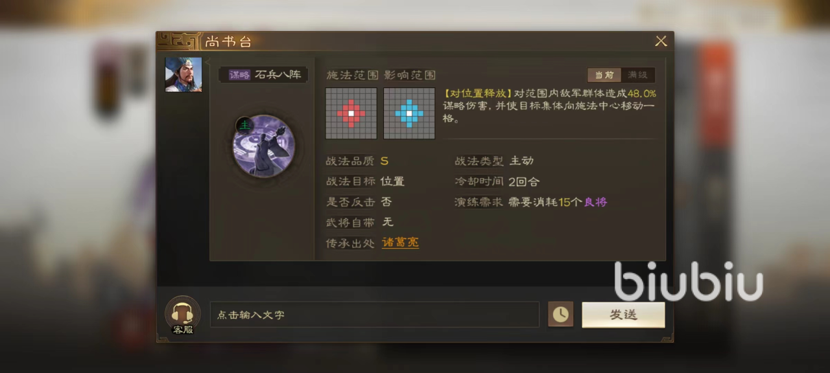This screenshot has height=373, width=830.
Task: Tap the 石兵八阵 skill circular icon
Action: click(x=264, y=146)
